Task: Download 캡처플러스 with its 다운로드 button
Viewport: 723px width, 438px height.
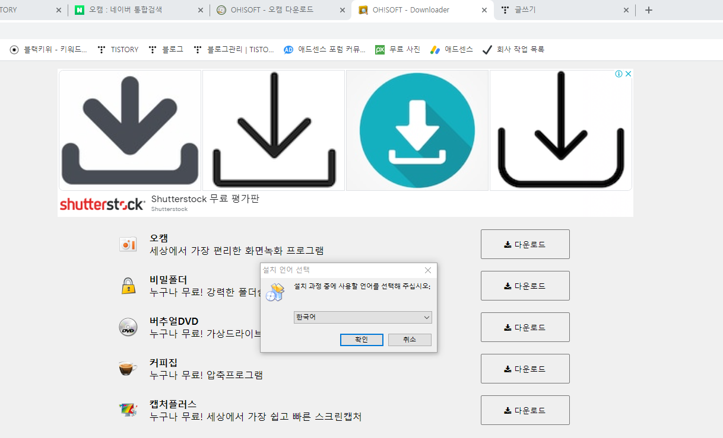Action: point(525,410)
